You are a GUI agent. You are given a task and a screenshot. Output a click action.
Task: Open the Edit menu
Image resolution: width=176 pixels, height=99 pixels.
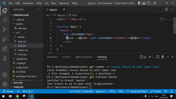point(18,3)
